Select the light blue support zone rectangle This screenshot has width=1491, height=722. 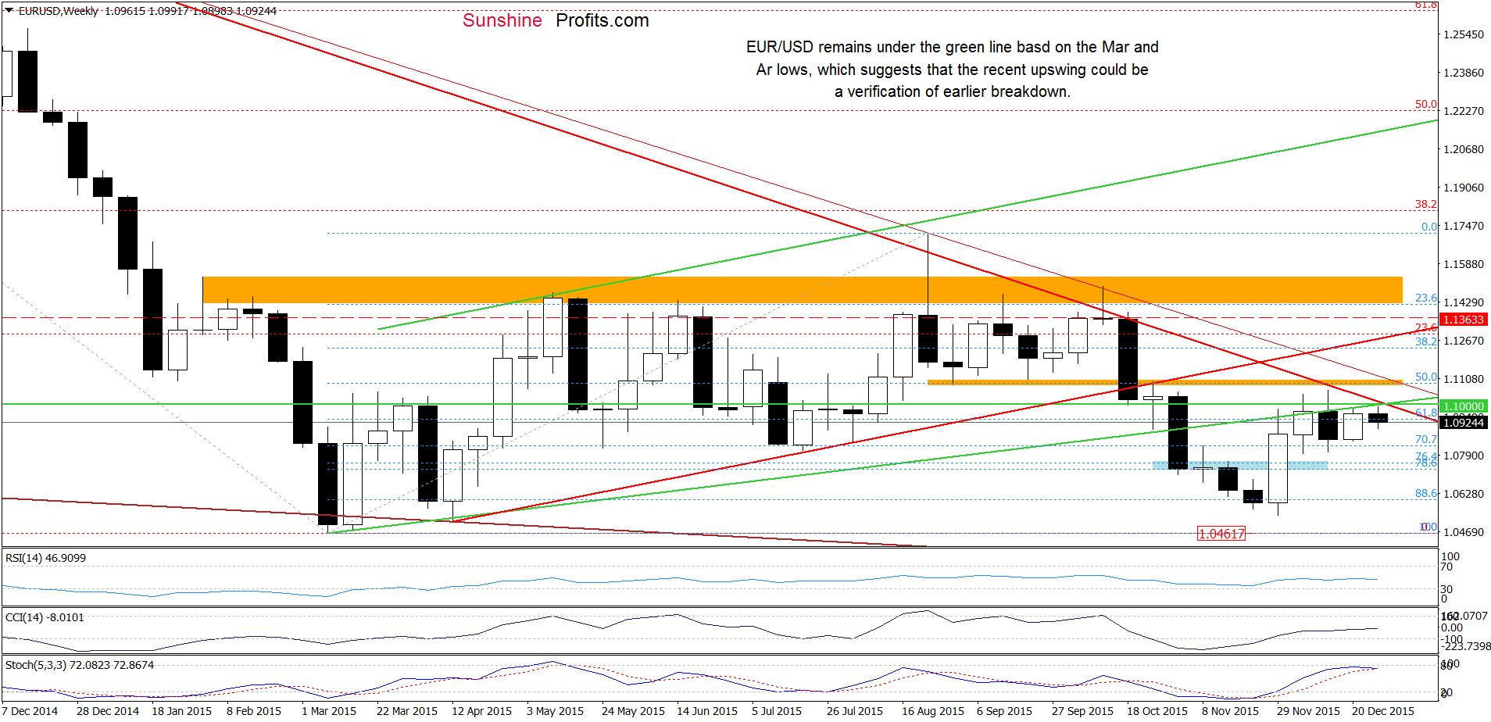pos(1240,466)
